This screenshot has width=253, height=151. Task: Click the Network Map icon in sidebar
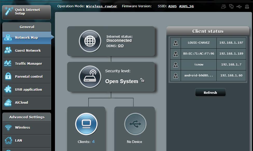8,37
